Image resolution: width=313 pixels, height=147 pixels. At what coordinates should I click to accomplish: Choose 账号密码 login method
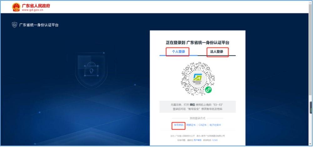pos(178,125)
